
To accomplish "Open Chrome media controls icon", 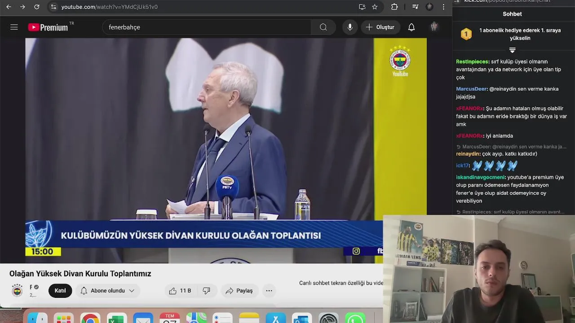I will click(416, 7).
